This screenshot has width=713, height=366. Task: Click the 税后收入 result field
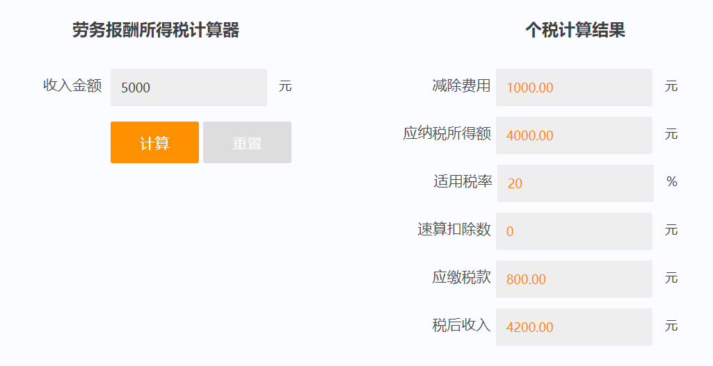[x=574, y=327]
